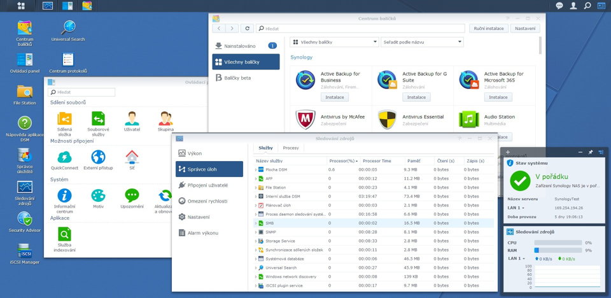
Task: Open Seřadit podle názvu sort dropdown
Action: 422,42
